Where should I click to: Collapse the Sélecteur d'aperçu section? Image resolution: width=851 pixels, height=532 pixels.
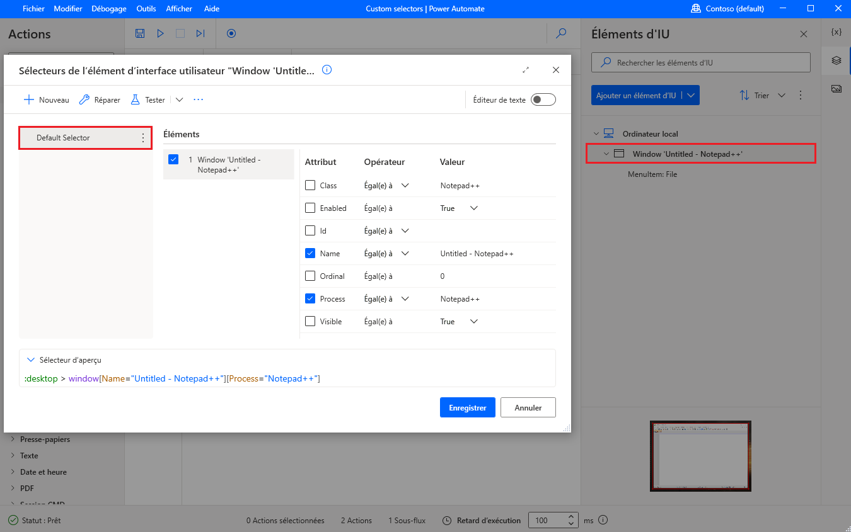[30, 360]
